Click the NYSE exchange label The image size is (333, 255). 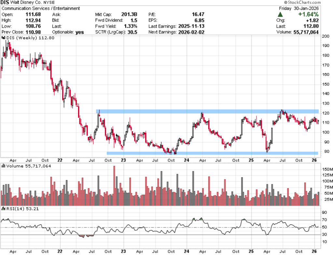click(x=49, y=3)
